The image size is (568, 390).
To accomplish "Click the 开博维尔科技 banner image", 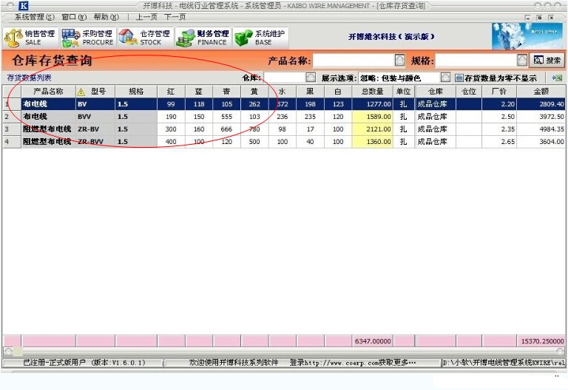I will click(527, 36).
